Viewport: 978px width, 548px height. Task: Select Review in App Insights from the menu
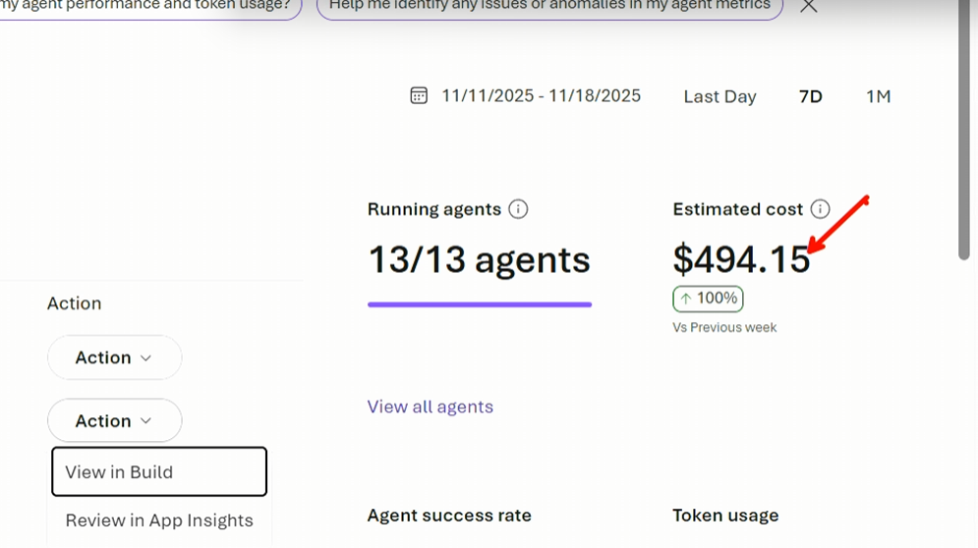159,521
